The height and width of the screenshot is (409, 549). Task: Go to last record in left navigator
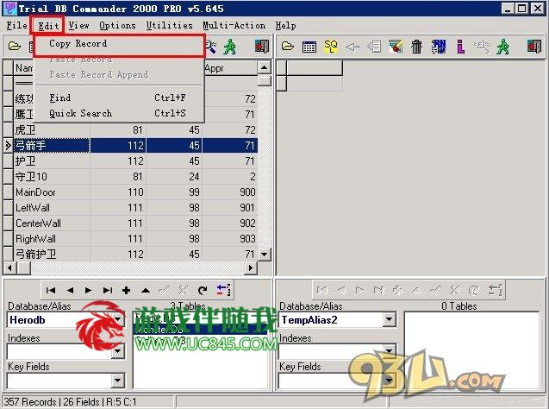pos(108,290)
